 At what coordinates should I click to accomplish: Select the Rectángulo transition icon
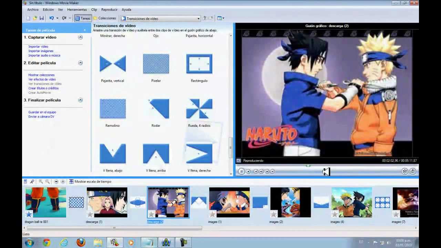pyautogui.click(x=199, y=64)
